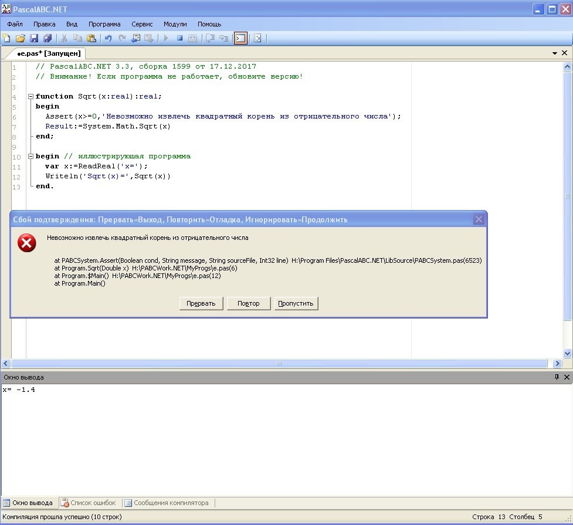Run the program with play icon

tap(166, 38)
